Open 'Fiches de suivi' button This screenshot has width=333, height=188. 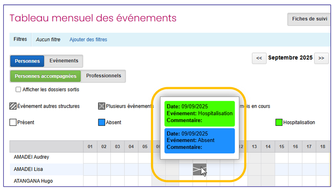point(310,19)
